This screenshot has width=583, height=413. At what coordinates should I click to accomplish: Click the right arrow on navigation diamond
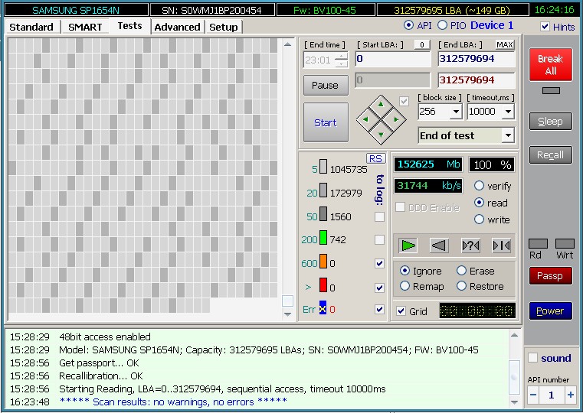pos(396,119)
